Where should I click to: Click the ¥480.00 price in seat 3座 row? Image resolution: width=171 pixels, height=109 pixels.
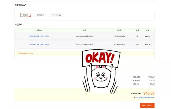point(148,36)
